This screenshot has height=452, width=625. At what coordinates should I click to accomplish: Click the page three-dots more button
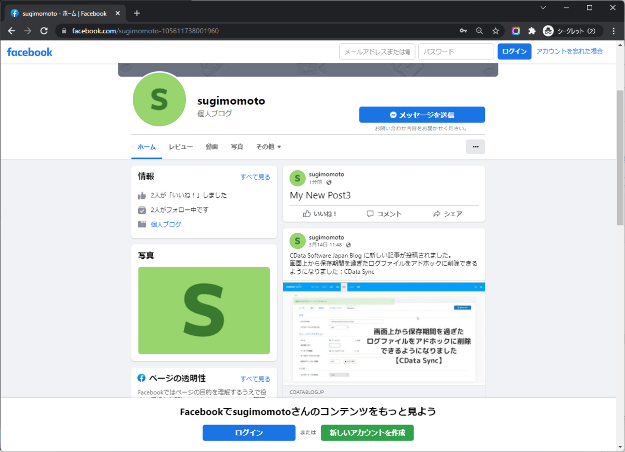click(x=475, y=147)
